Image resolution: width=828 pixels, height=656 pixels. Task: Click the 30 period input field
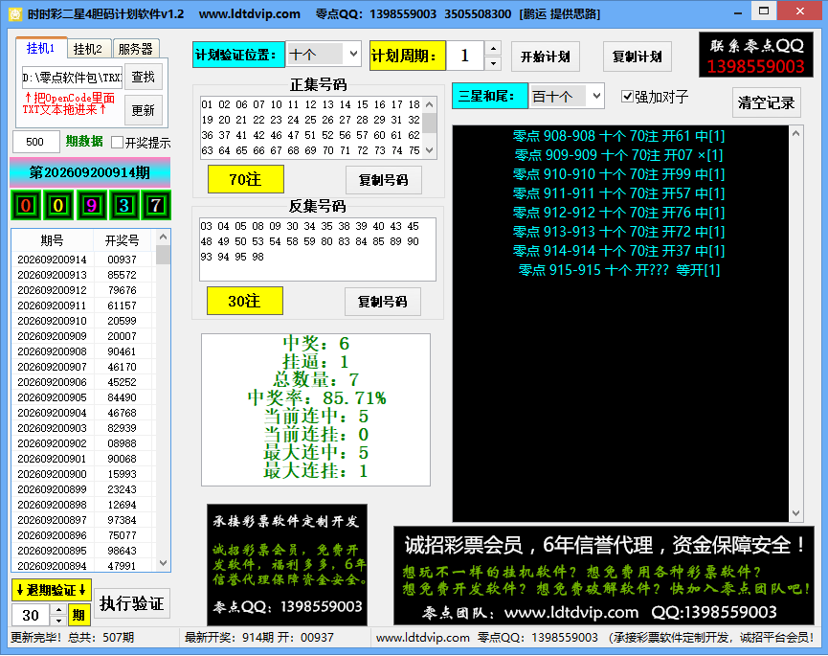(x=32, y=616)
